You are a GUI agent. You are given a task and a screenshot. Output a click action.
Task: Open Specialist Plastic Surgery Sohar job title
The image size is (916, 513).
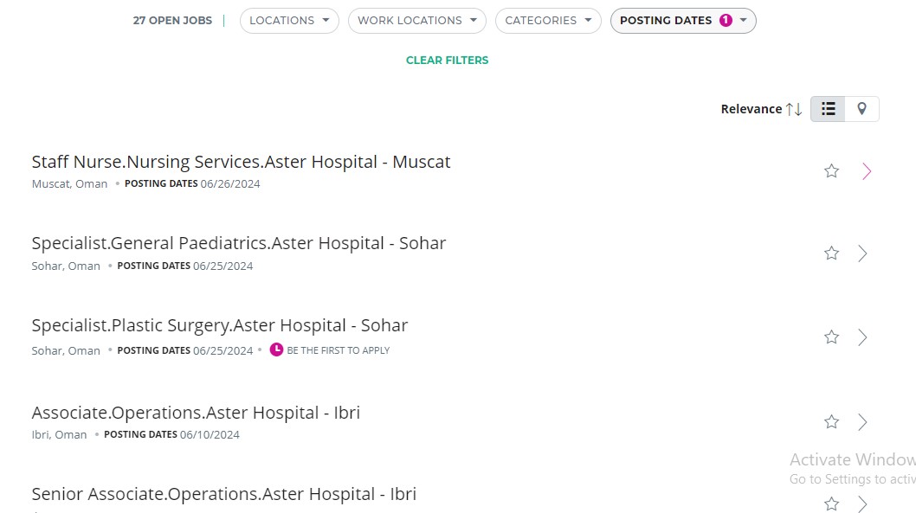point(219,325)
